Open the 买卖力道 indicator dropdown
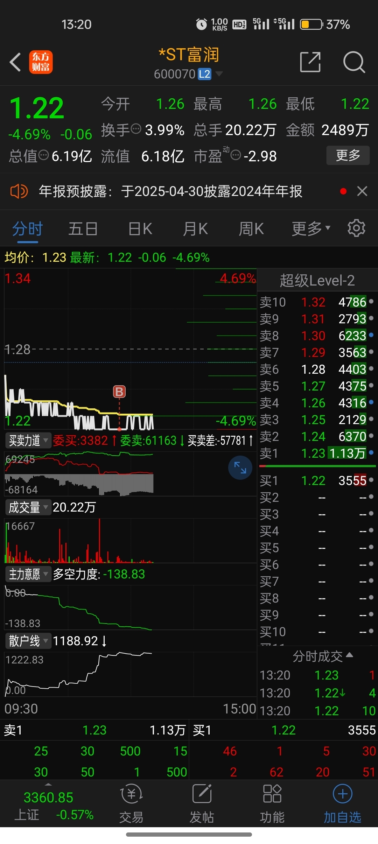378x844 pixels. point(28,441)
